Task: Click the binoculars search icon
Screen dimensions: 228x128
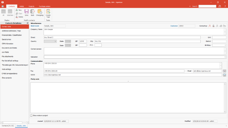Action: coord(220,6)
